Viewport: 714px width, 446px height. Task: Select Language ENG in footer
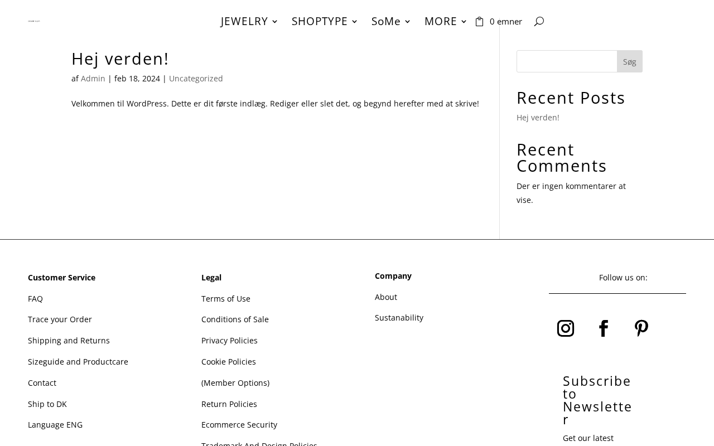tap(55, 425)
